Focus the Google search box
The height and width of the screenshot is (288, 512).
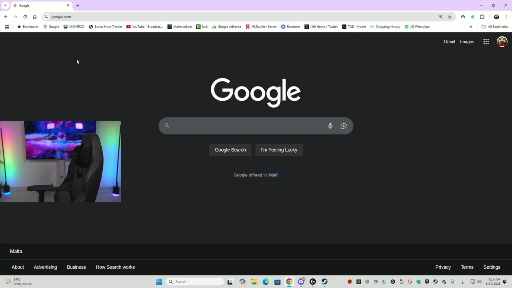pyautogui.click(x=256, y=126)
